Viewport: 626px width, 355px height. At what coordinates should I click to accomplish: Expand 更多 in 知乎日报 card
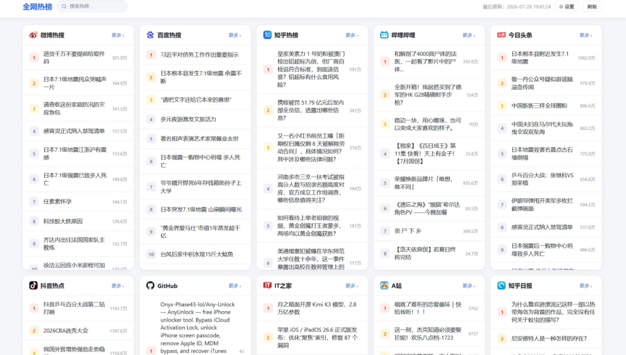tap(586, 285)
